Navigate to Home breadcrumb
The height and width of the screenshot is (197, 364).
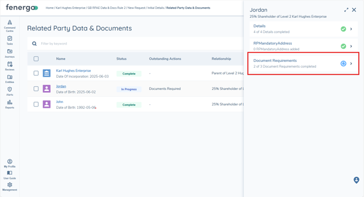[x=49, y=8]
